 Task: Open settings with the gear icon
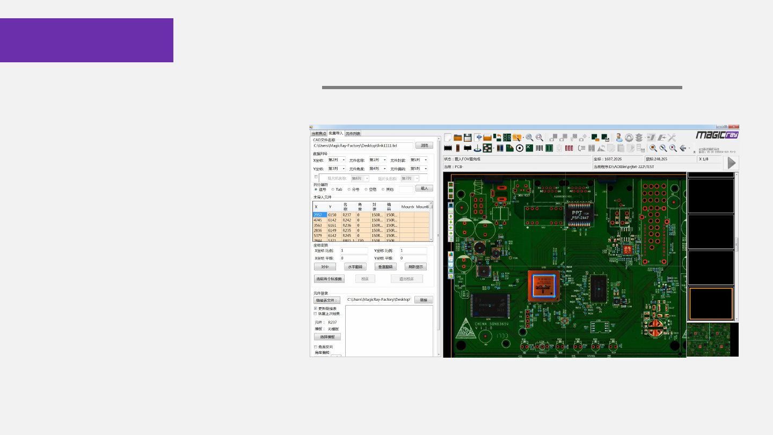(629, 137)
